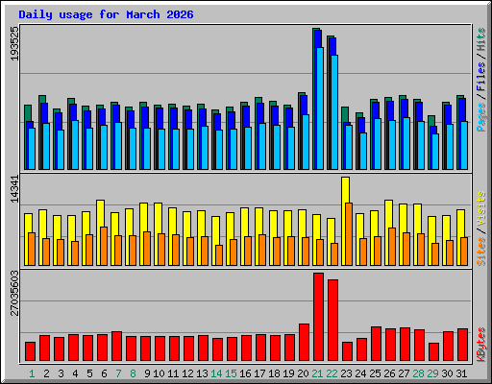Click the red KBytes bar for day 1
Image resolution: width=492 pixels, height=384 pixels.
pyautogui.click(x=30, y=351)
